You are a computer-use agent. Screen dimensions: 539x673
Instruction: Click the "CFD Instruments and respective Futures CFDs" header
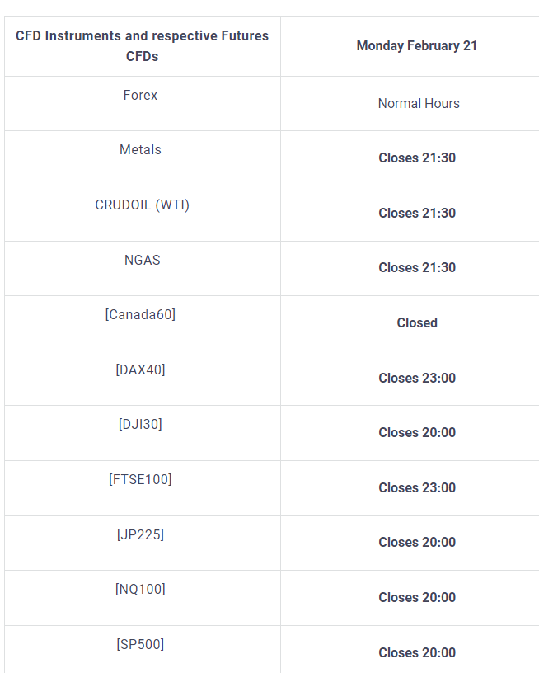point(142,46)
